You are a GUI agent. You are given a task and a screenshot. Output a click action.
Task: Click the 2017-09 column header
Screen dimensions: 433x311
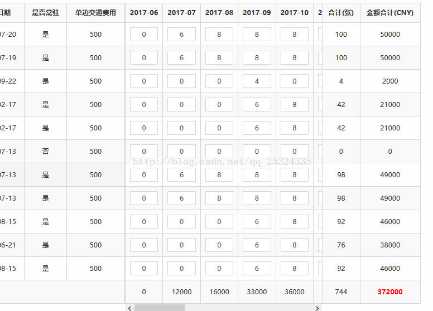point(257,13)
